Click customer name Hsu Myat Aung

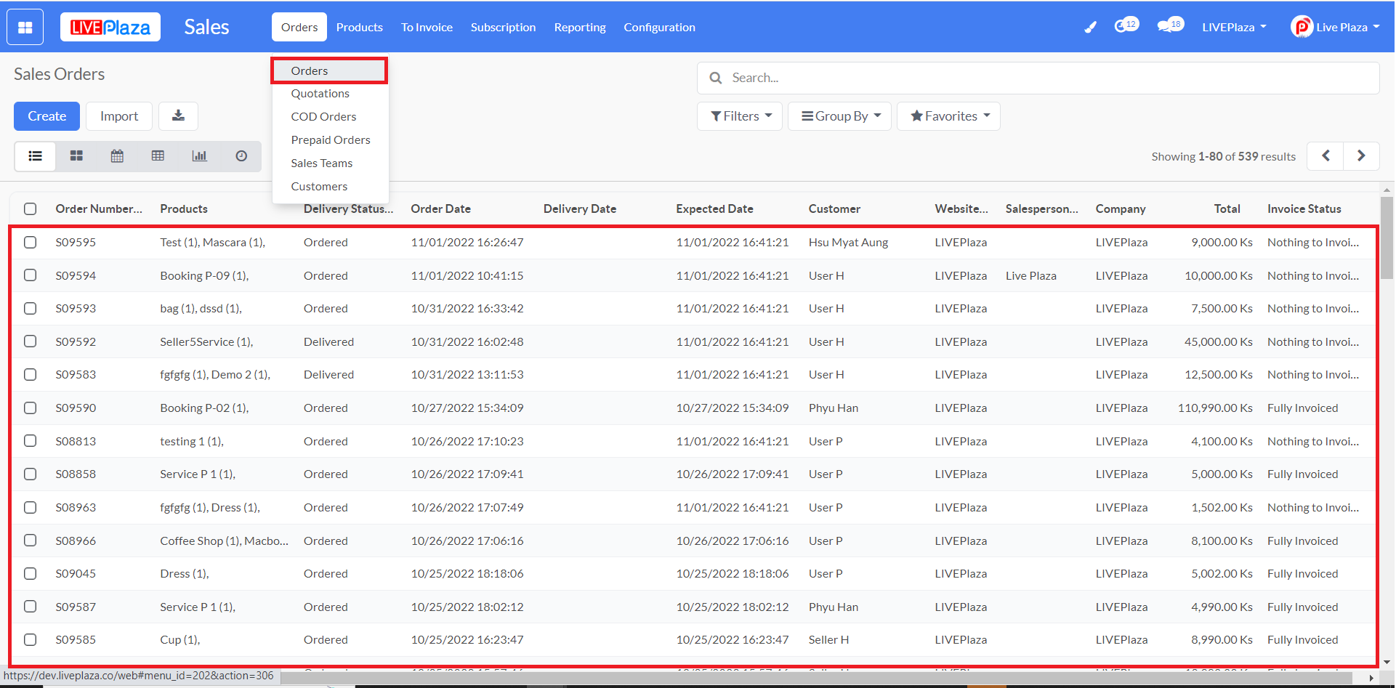[x=848, y=243]
